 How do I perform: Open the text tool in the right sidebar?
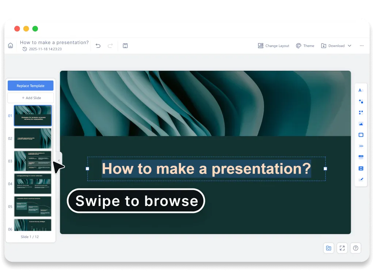click(361, 90)
